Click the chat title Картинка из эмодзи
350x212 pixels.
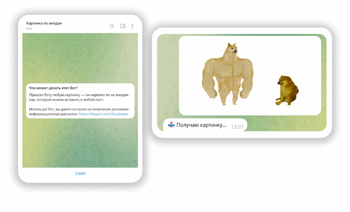[44, 23]
